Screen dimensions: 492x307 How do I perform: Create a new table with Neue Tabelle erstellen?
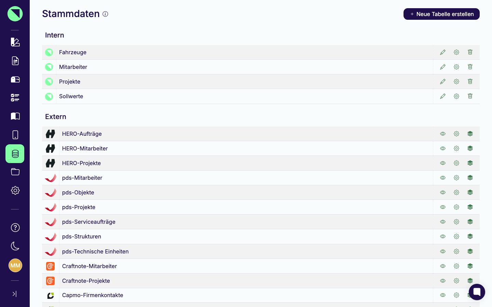(441, 14)
